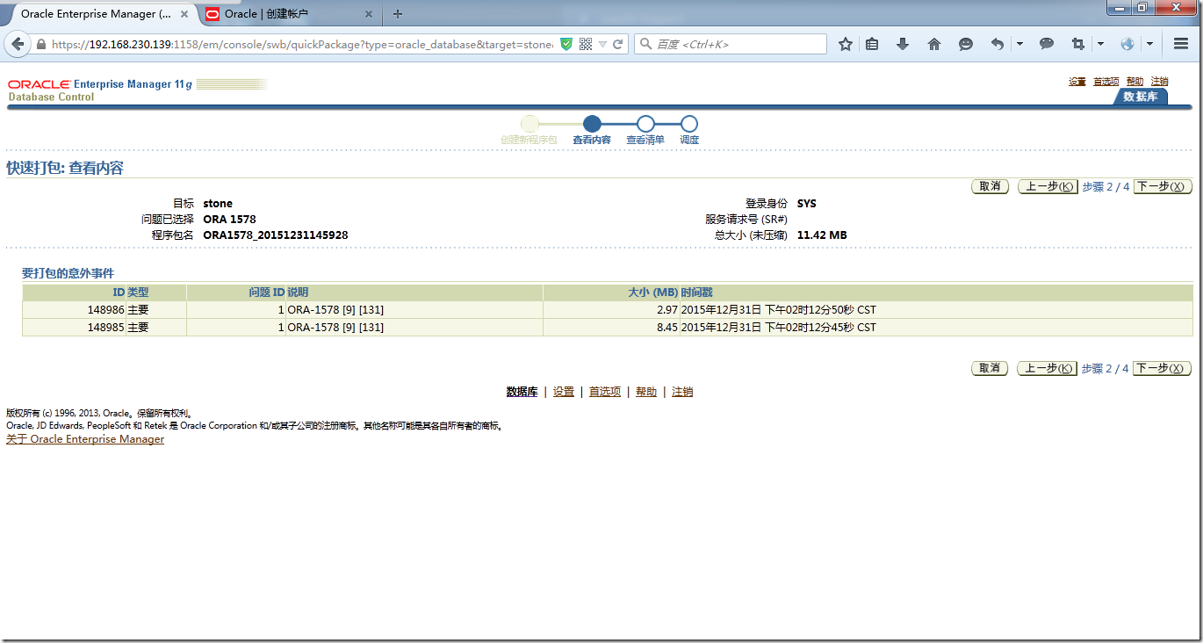Click the green shield icon in address bar
Viewport: 1203px width, 643px height.
tap(566, 44)
